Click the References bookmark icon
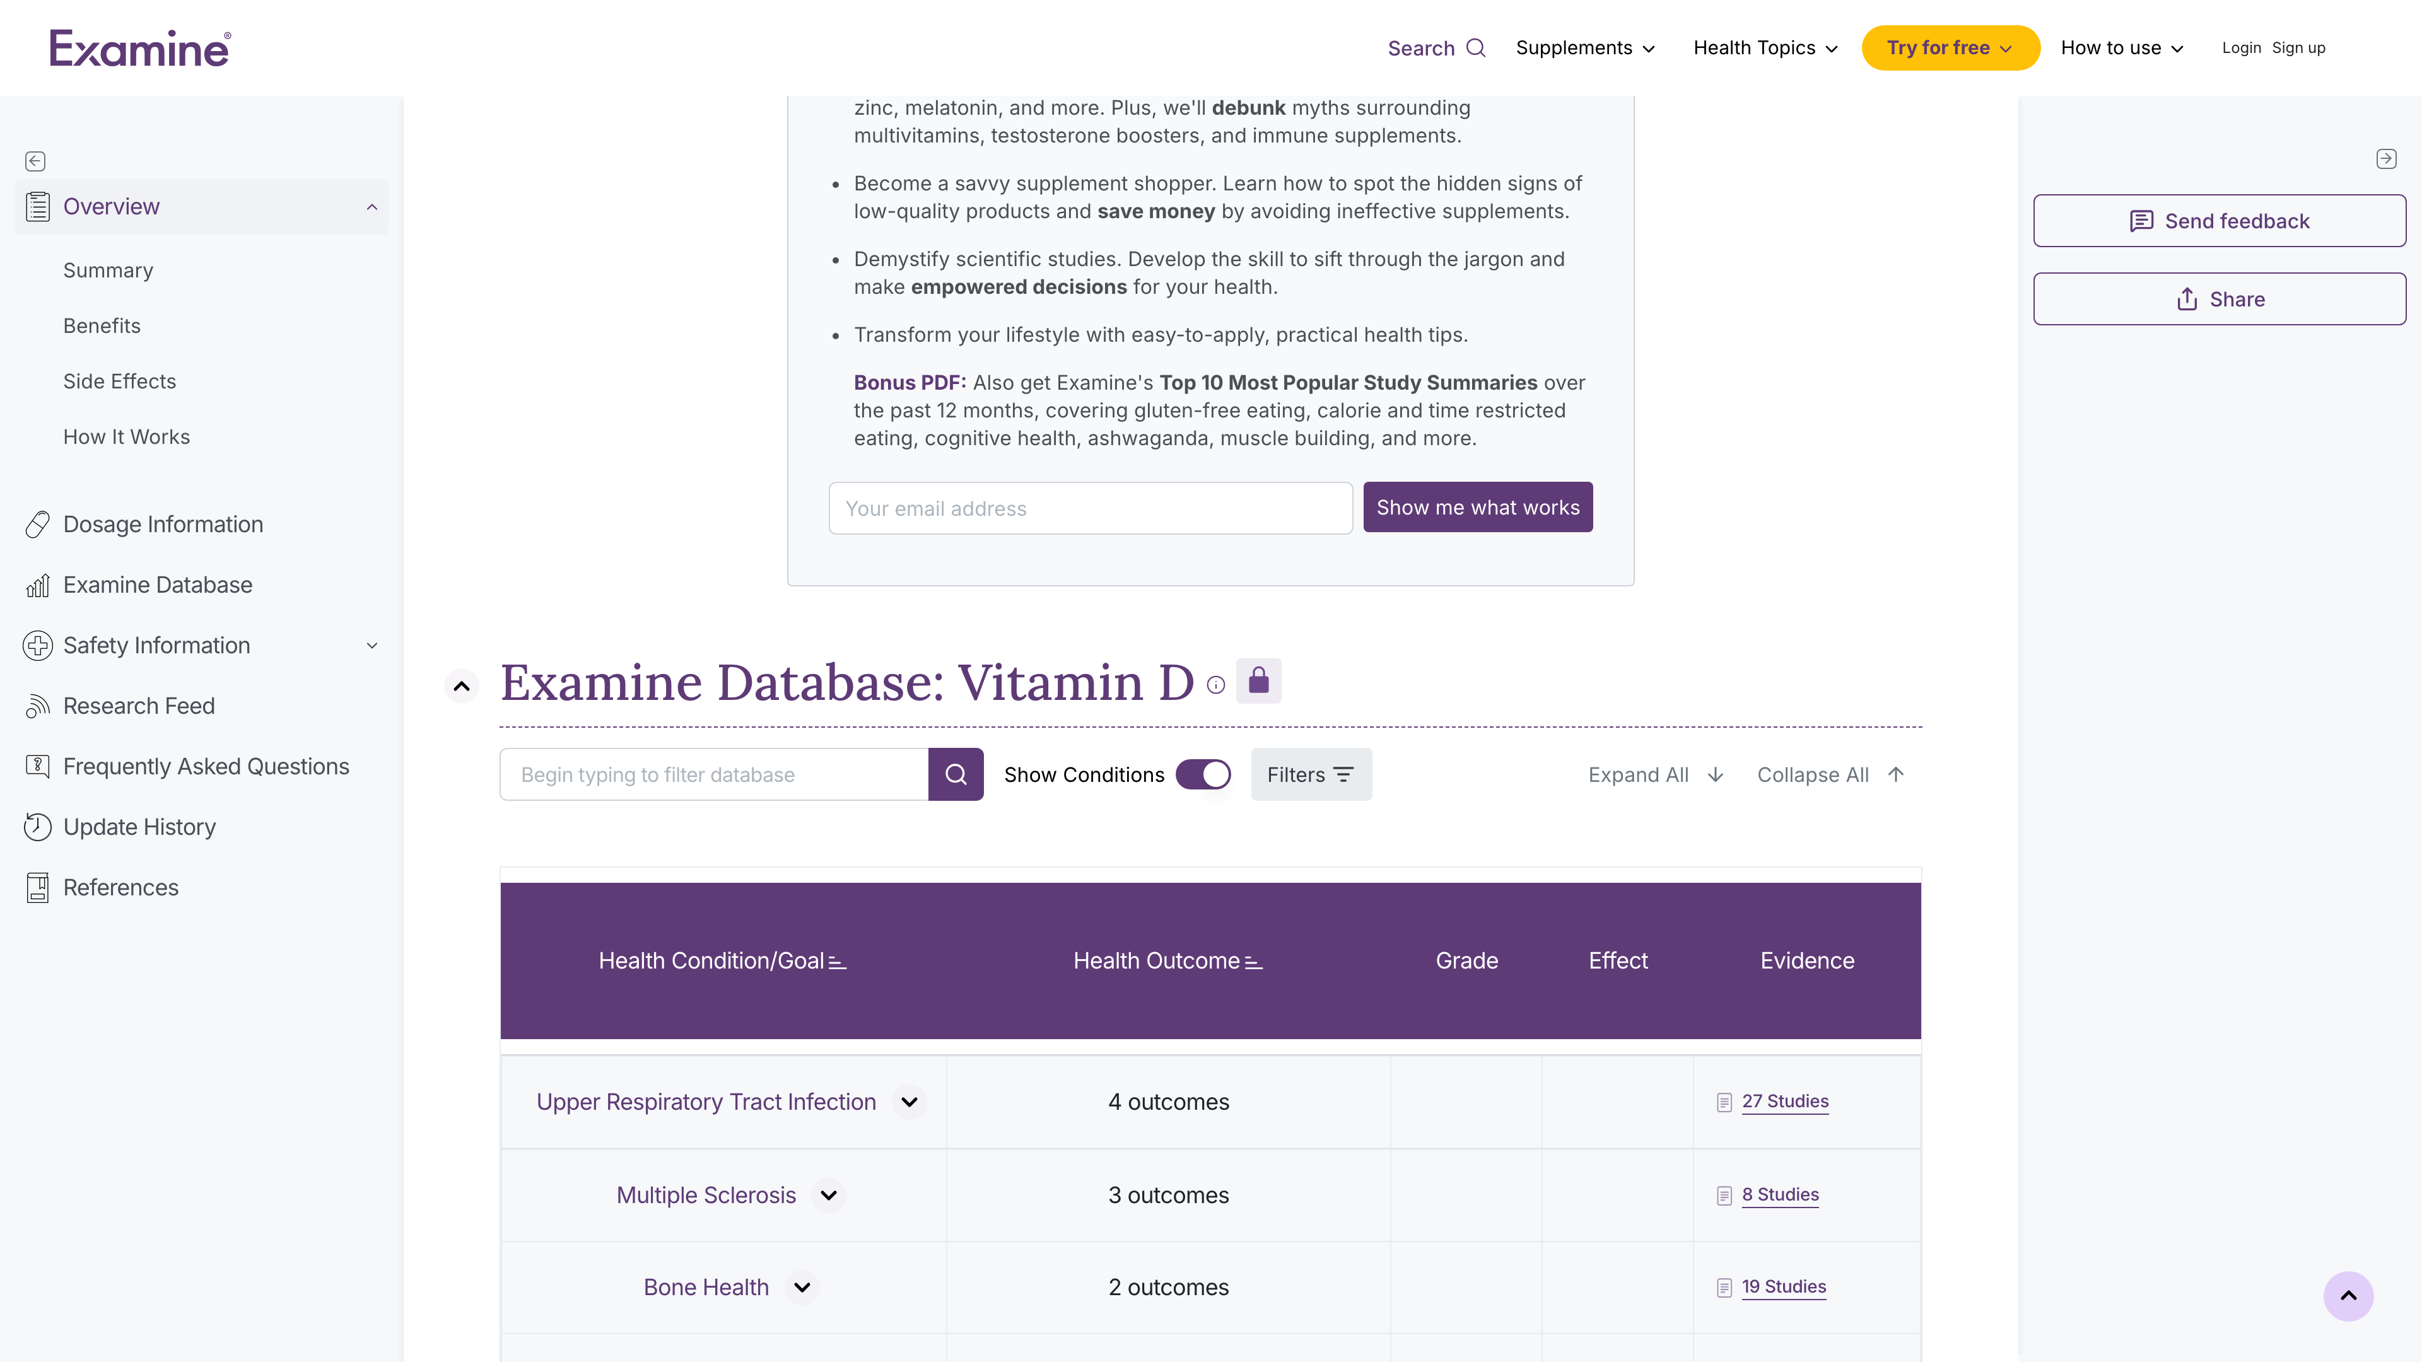 (38, 887)
